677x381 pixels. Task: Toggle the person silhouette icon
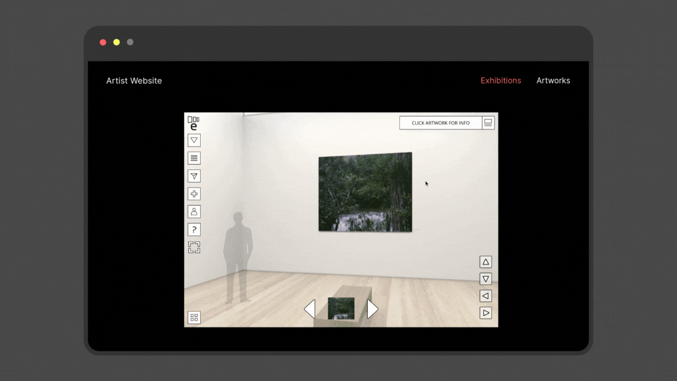click(194, 212)
